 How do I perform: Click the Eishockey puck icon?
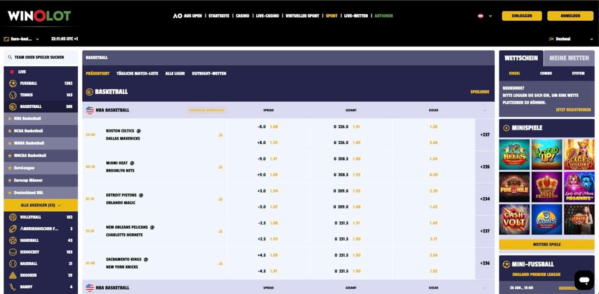[13, 252]
